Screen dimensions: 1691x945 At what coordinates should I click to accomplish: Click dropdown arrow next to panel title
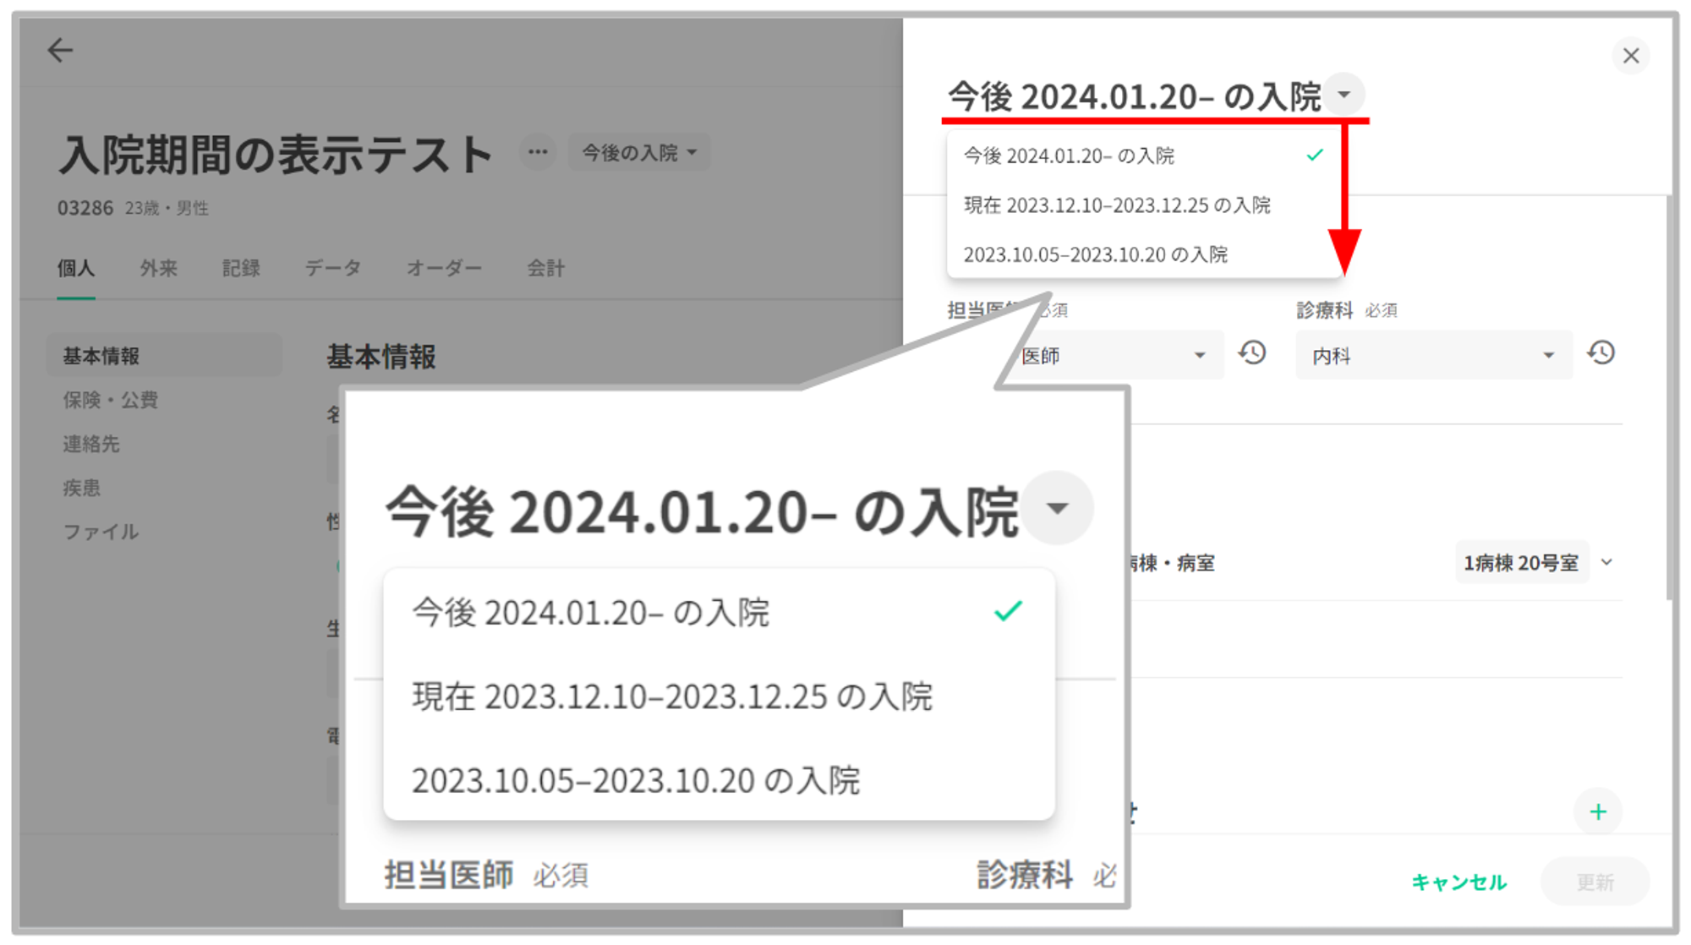point(1344,95)
